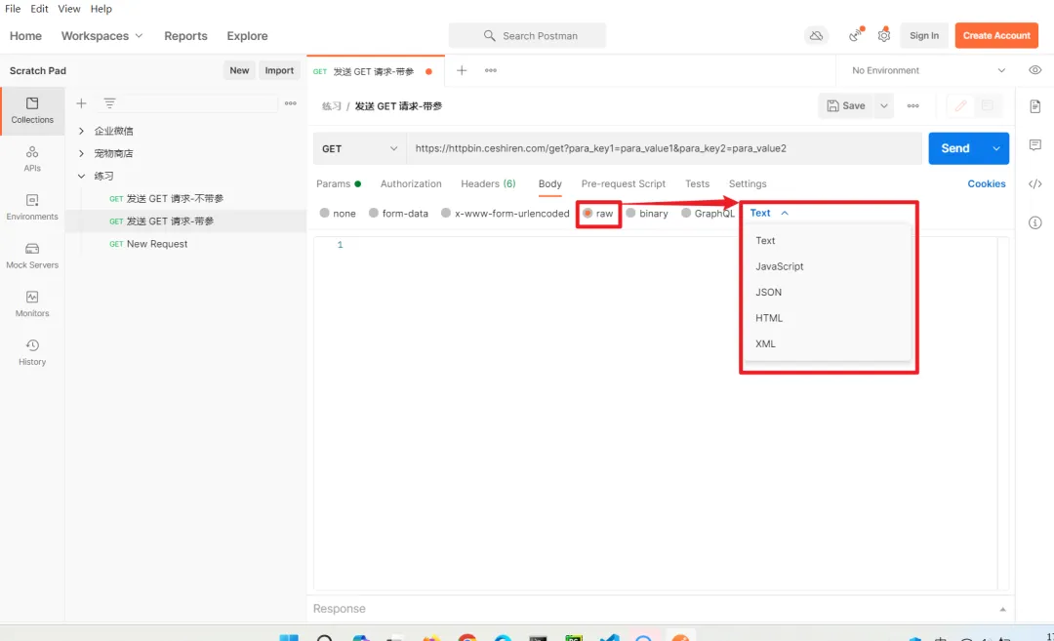Open the Monitors sidebar panel
The image size is (1054, 641).
[32, 304]
